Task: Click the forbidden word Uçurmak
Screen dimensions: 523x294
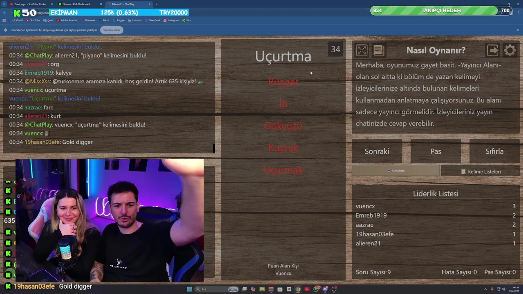Action: click(x=283, y=170)
